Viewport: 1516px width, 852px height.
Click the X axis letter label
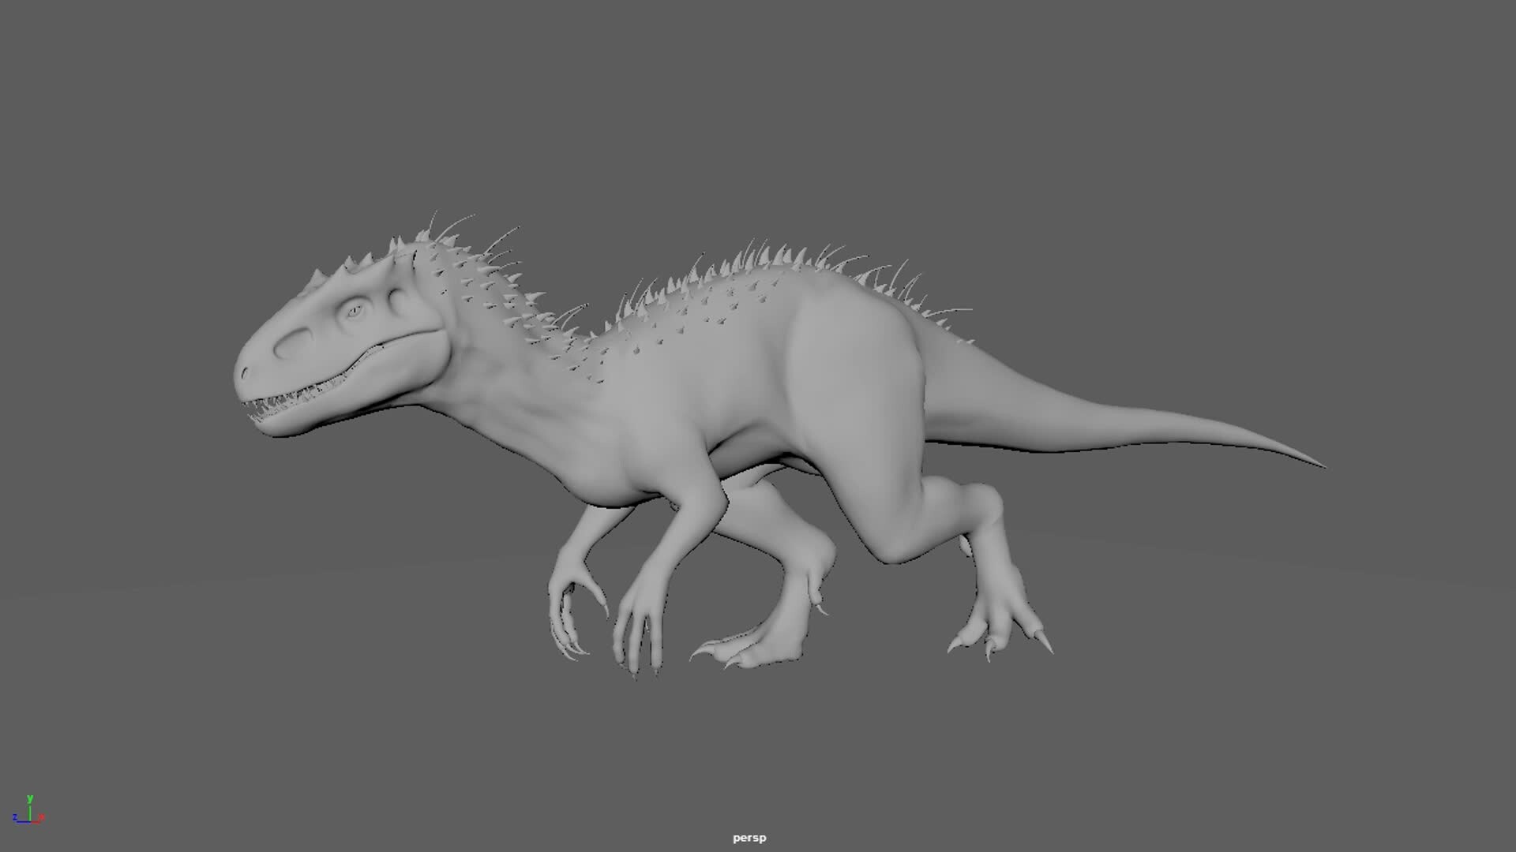[x=42, y=816]
